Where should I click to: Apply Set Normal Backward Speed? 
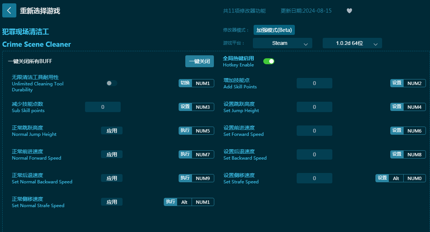[x=112, y=178]
